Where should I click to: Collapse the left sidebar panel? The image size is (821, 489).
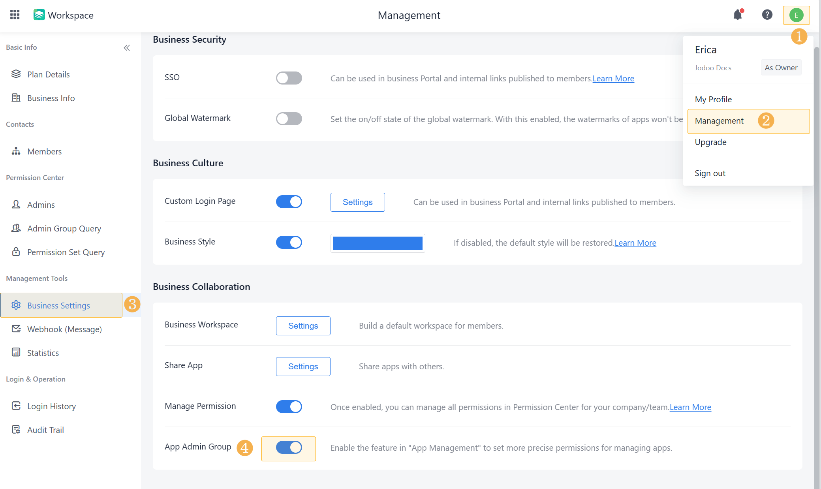pos(127,48)
